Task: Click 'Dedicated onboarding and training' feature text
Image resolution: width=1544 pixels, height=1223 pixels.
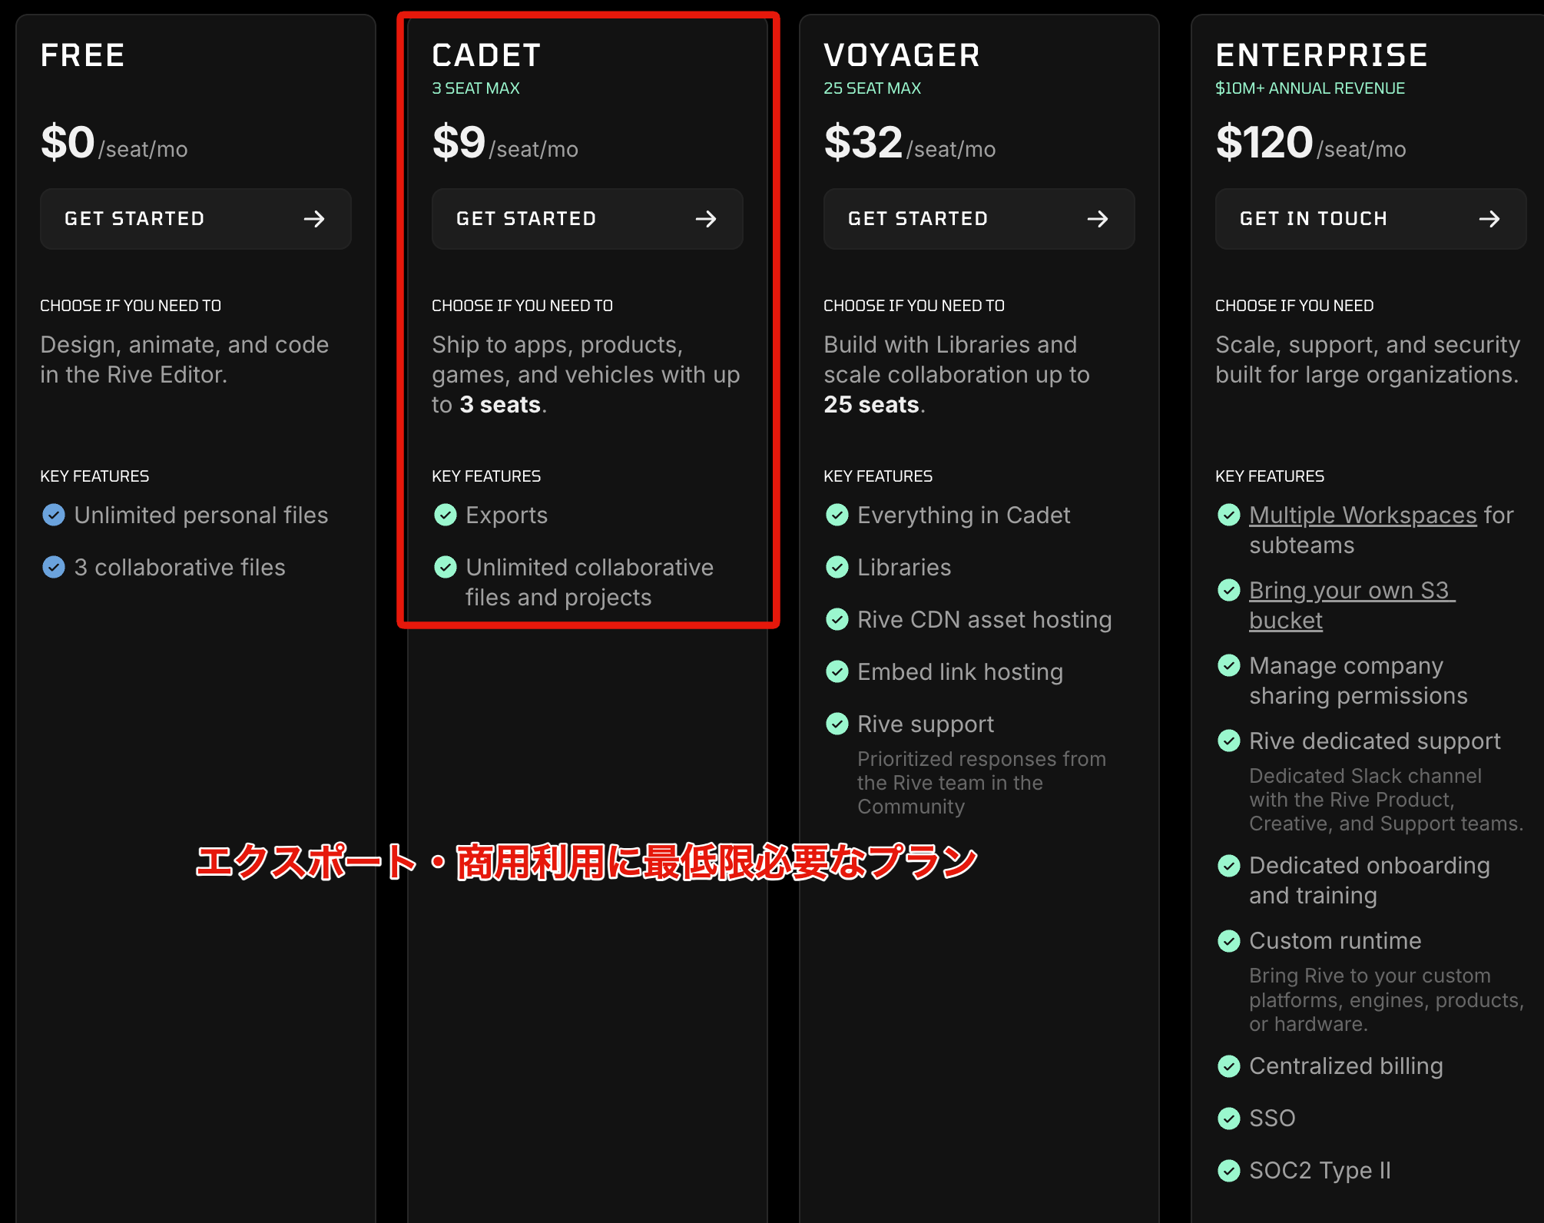Action: click(1370, 880)
